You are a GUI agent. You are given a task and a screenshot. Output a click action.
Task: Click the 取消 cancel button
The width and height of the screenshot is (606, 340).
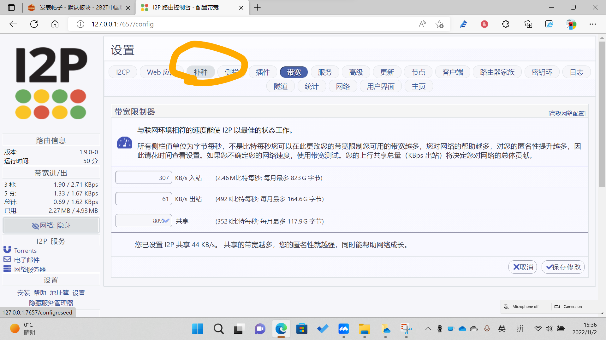pos(523,267)
